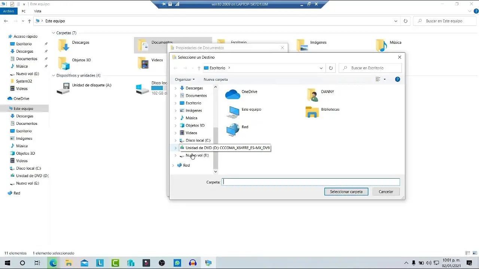This screenshot has height=269, width=479.
Task: Open the OneDrive cloud icon in dialog
Action: (x=232, y=94)
